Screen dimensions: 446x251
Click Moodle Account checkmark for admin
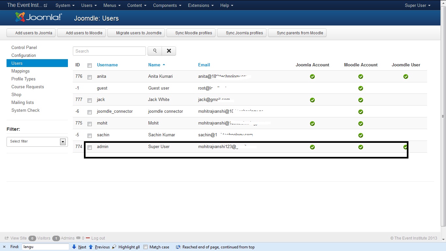tap(361, 147)
